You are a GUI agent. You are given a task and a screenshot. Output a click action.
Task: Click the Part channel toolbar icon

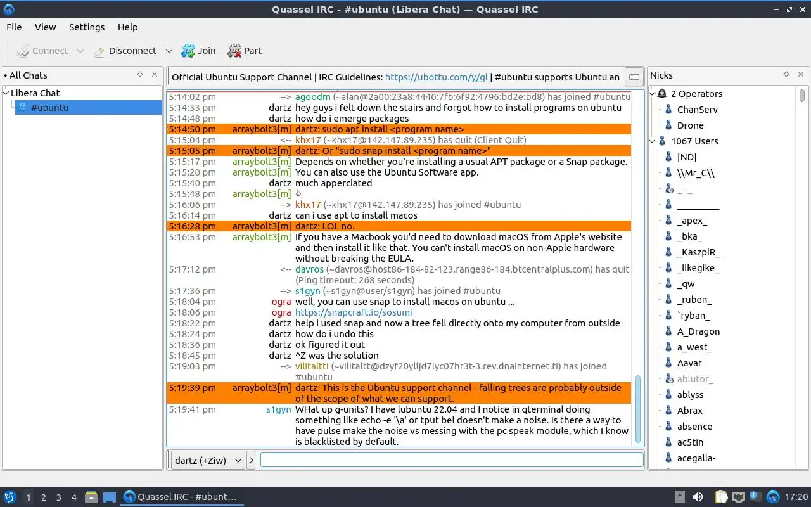(x=234, y=51)
